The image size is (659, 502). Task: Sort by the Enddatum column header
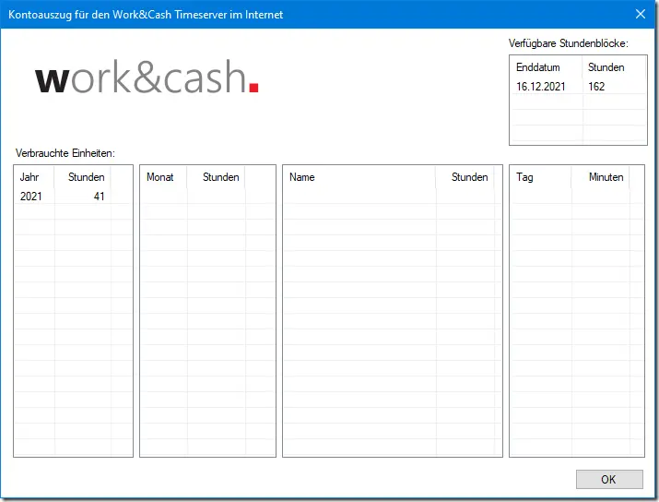[547, 67]
